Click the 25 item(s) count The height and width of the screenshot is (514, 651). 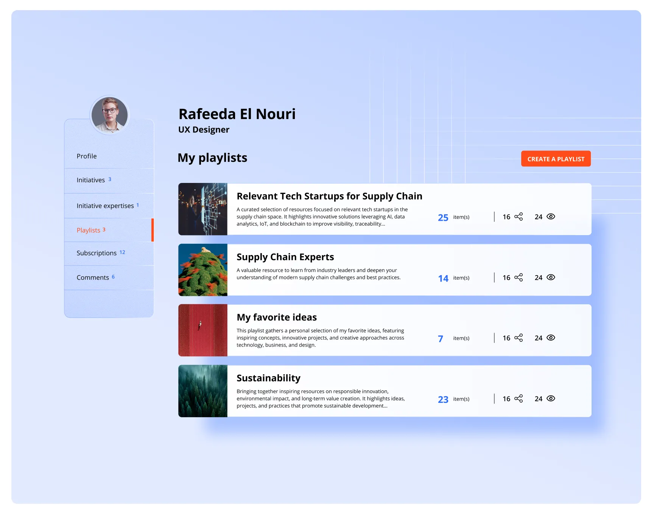click(453, 217)
